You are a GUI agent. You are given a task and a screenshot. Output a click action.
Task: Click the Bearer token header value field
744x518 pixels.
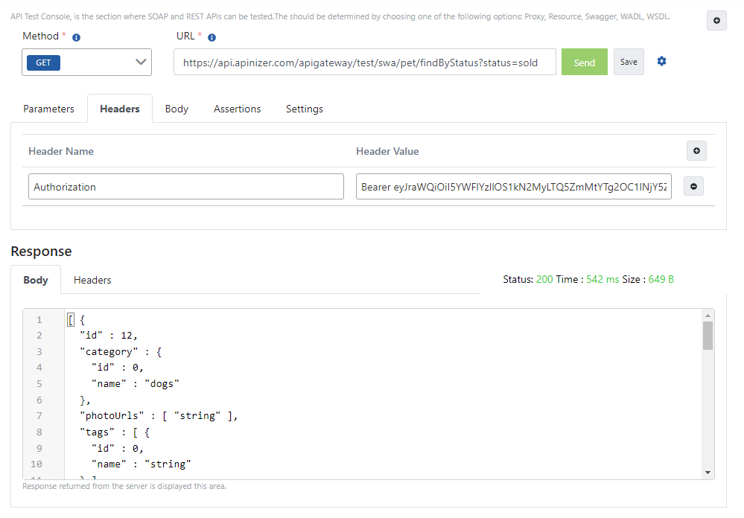[514, 187]
